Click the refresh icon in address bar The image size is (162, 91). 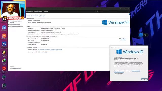(98, 11)
